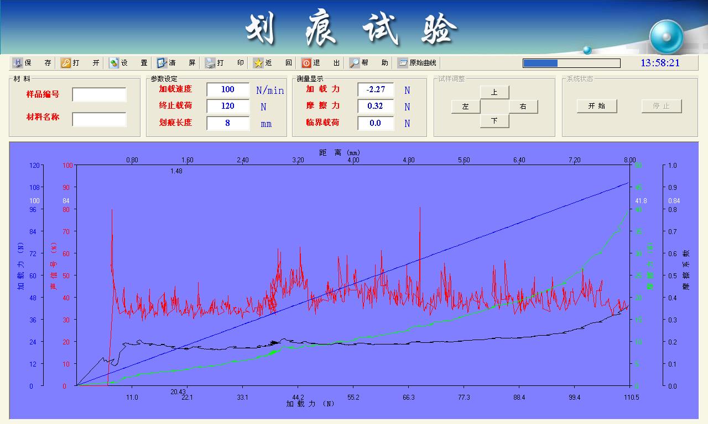Exit using the red 退出 icon
Image resolution: width=708 pixels, height=424 pixels.
[x=306, y=63]
